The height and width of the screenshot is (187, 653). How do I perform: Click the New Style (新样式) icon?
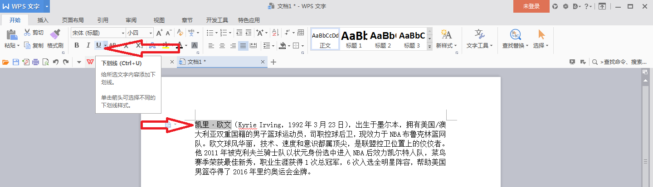tap(446, 34)
